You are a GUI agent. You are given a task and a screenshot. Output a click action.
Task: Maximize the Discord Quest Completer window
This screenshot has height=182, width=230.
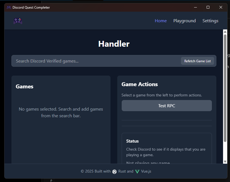[208, 7]
